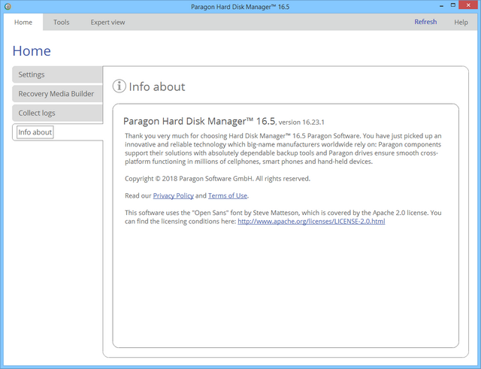Select the Info about sidebar item
Viewport: 481px width, 369px height.
coord(35,132)
